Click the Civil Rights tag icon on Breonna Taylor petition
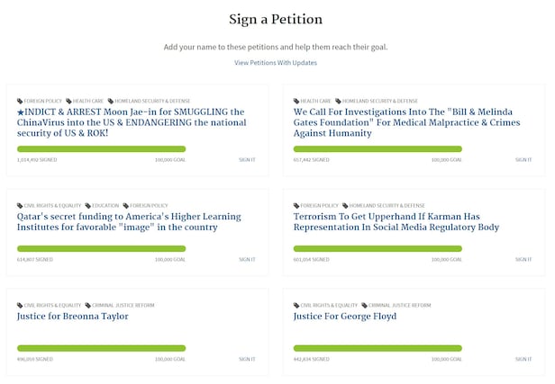This screenshot has width=555, height=384. [20, 305]
